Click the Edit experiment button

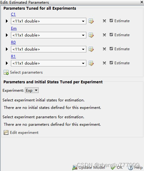pyautogui.click(x=21, y=133)
